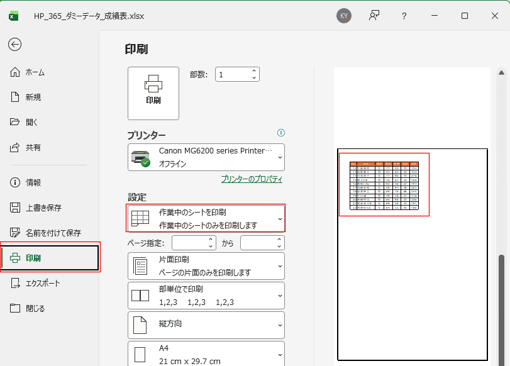Screen dimensions: 510x366
Task: Show the 情報 page
Action: 26,182
